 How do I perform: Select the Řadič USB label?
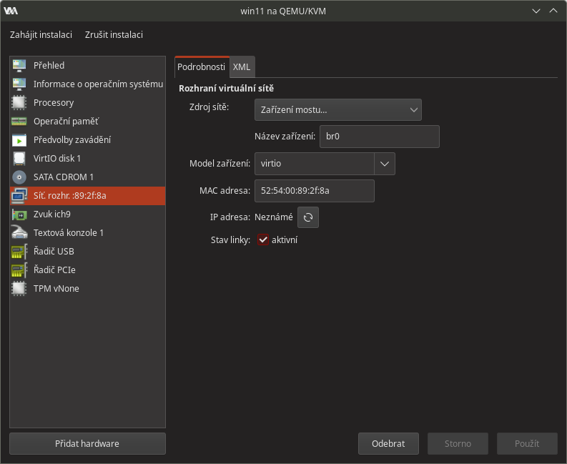[x=54, y=252]
